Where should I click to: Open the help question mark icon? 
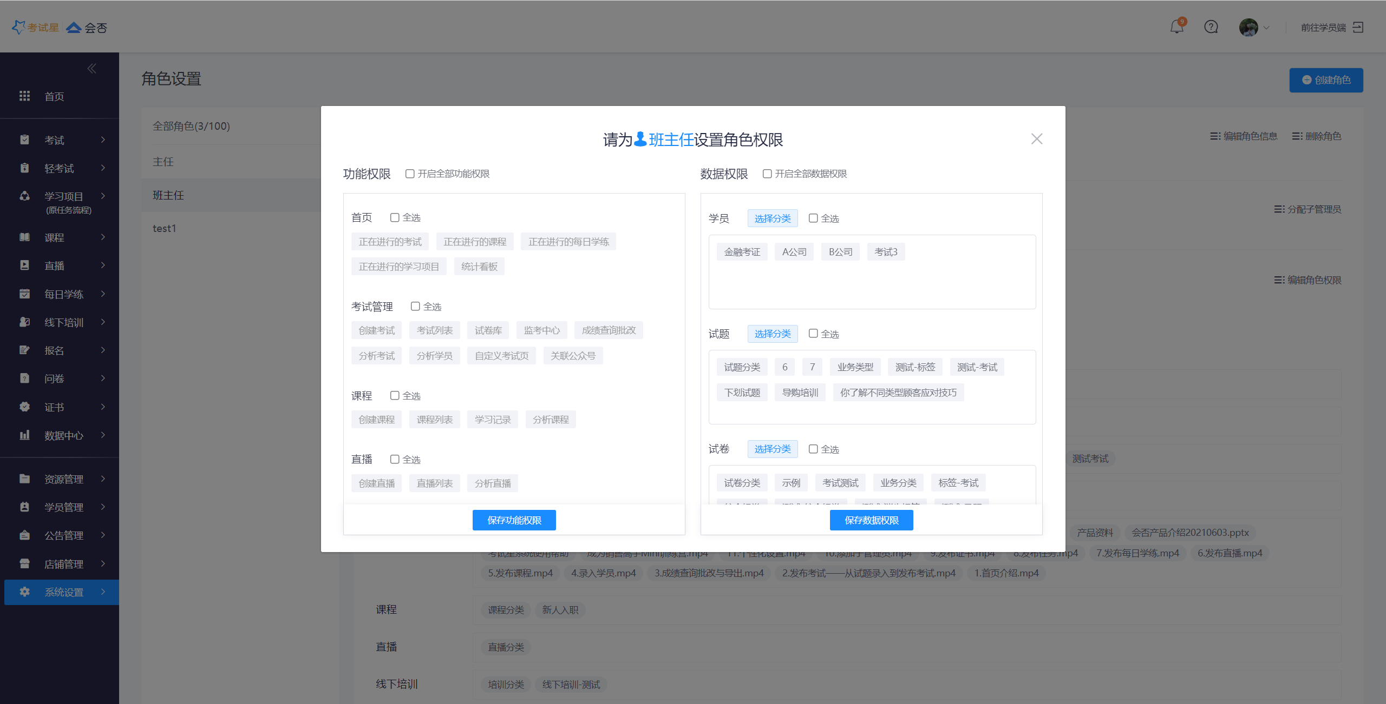(x=1211, y=27)
